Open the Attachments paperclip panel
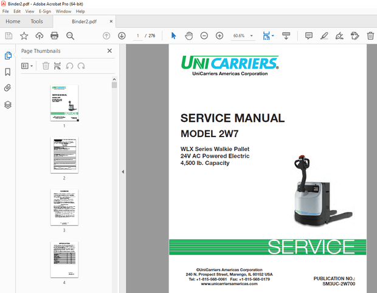 pyautogui.click(x=8, y=88)
